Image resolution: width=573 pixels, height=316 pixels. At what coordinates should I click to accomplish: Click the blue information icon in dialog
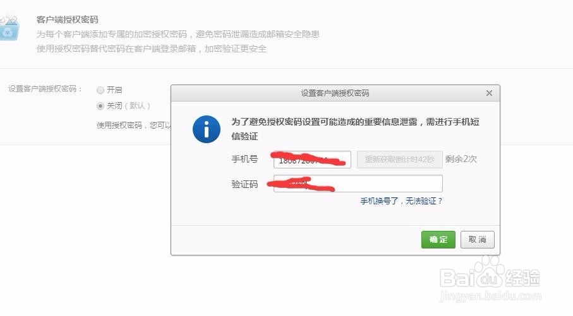[207, 129]
